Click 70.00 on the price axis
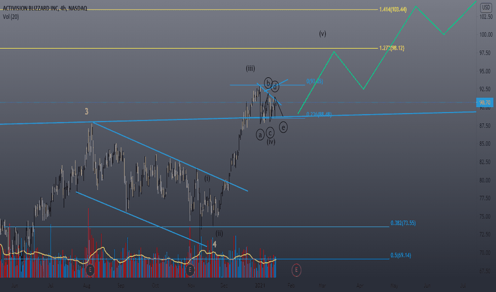The height and width of the screenshot is (292, 496). pyautogui.click(x=485, y=253)
